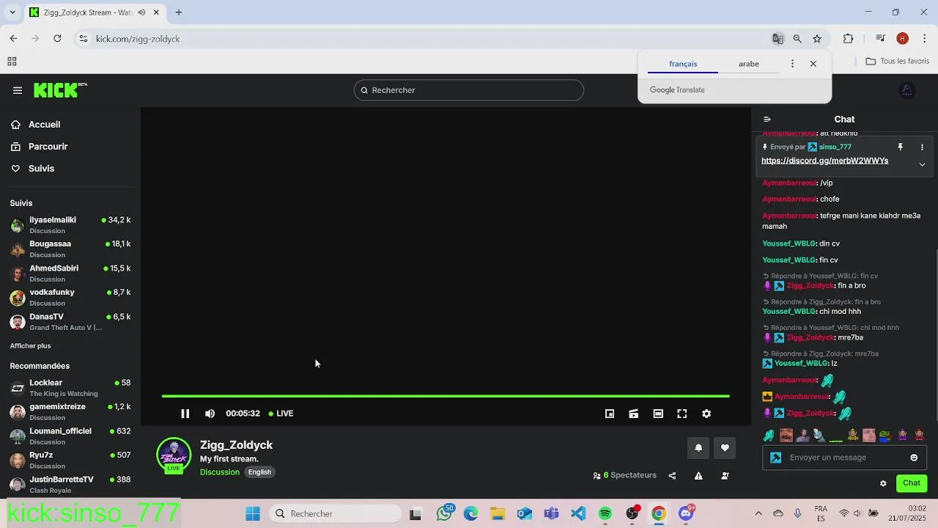Open gamemixtreize recommended channel

pos(70,412)
